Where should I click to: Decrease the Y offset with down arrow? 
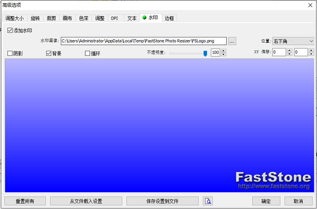pyautogui.click(x=311, y=54)
